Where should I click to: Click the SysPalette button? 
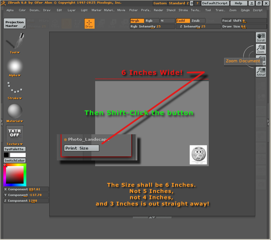pyautogui.click(x=14, y=149)
